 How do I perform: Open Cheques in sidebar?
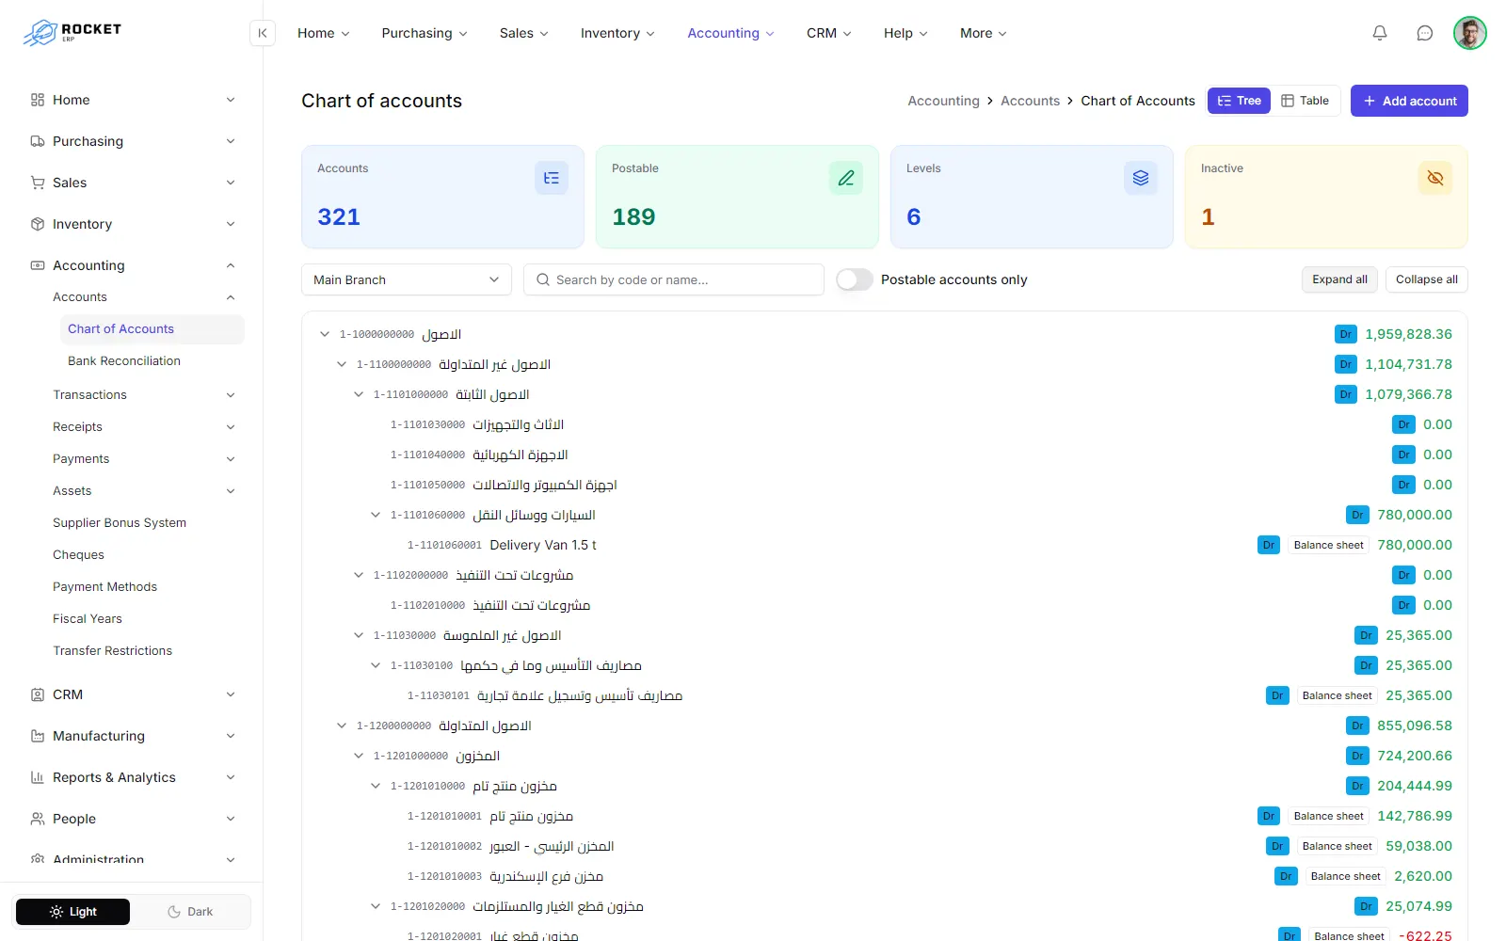tap(79, 555)
